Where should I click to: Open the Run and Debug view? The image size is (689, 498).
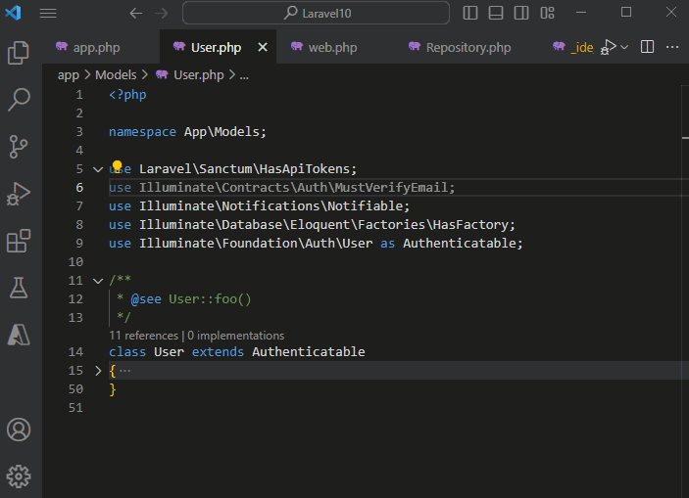(19, 194)
